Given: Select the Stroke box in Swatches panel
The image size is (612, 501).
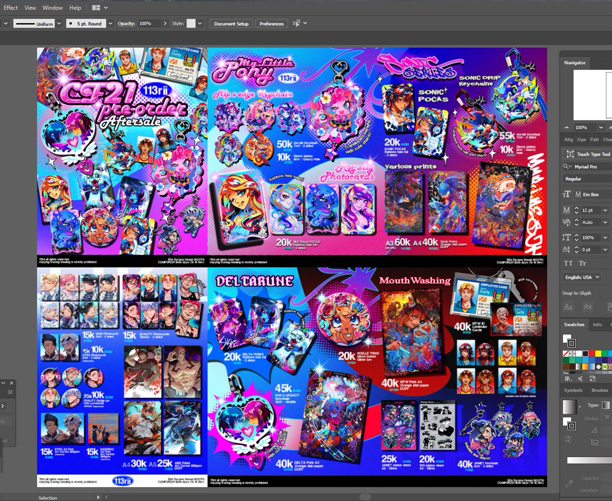Looking at the screenshot, I should 571,343.
